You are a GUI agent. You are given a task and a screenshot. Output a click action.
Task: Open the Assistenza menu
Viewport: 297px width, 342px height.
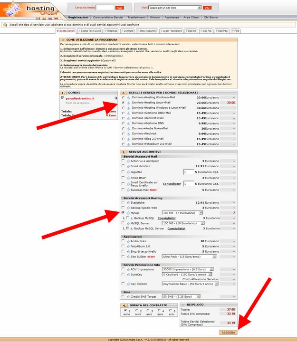tap(172, 17)
